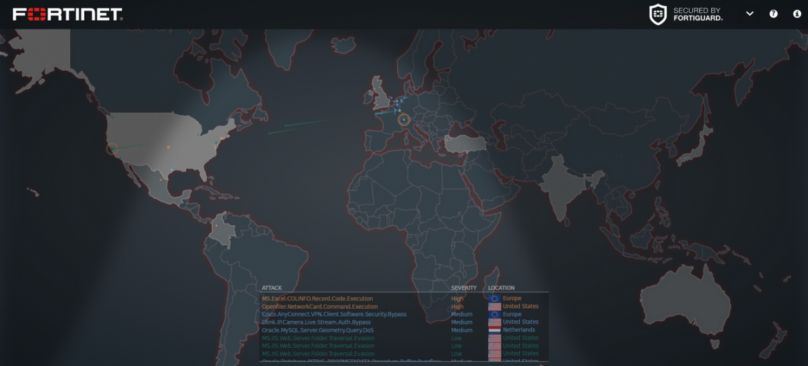808x366 pixels.
Task: Select Cisco.AnyConnect.VPN.Client.Software.Security.Bypass attack
Action: (334, 314)
